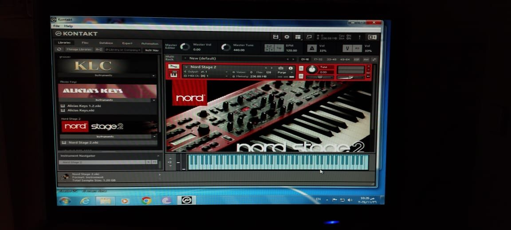
Task: Select Nord Stage 2.nki in library list
Action: pyautogui.click(x=108, y=143)
